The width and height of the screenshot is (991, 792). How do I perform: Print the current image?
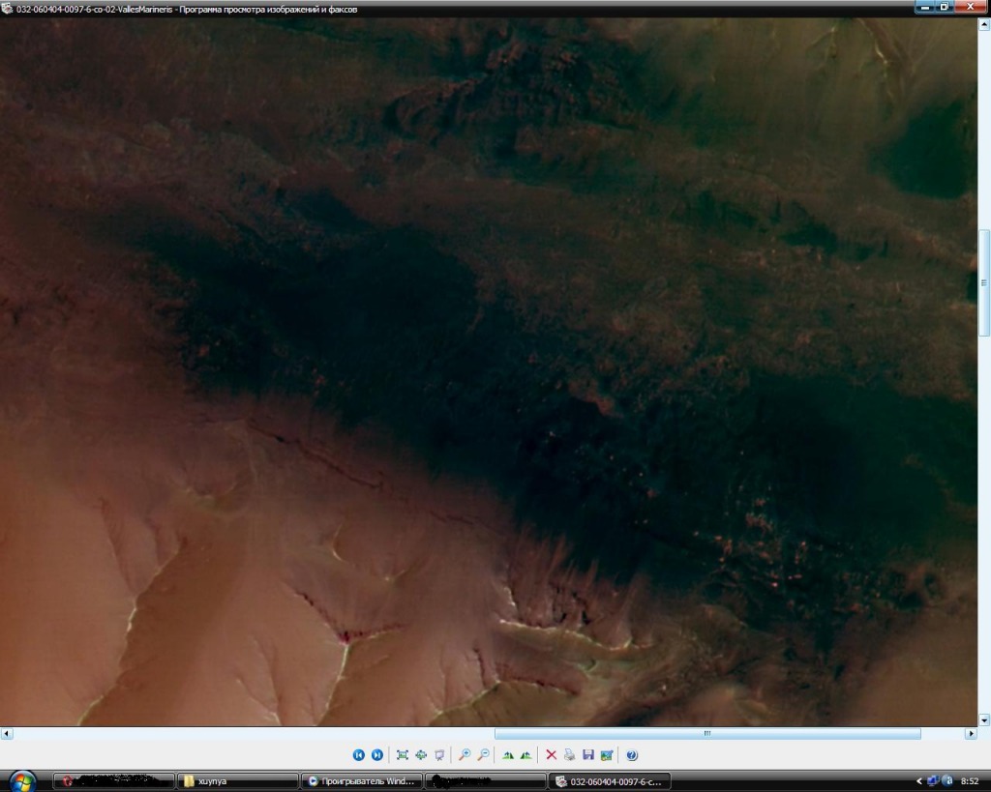[x=569, y=755]
